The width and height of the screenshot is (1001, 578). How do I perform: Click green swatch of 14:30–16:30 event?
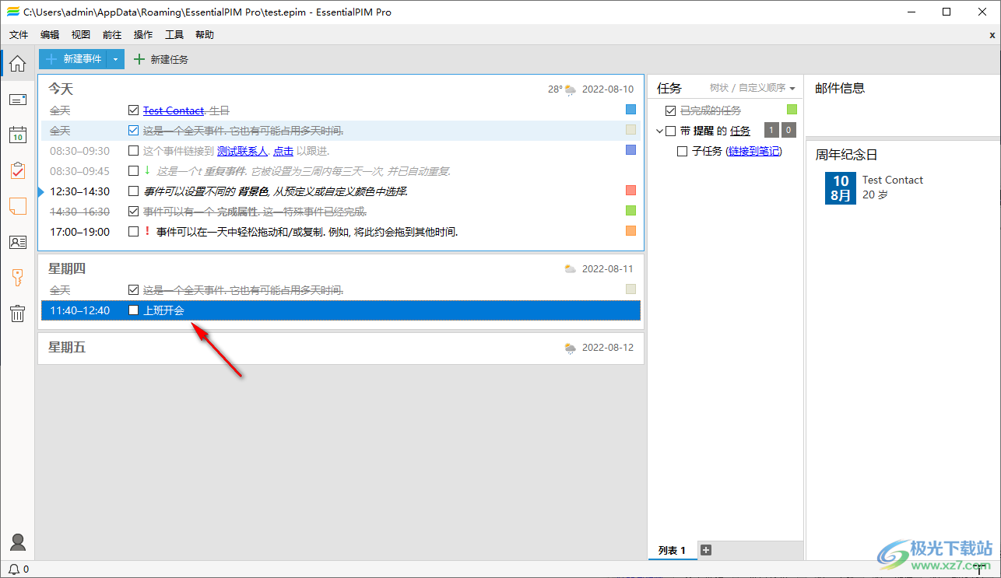point(631,211)
